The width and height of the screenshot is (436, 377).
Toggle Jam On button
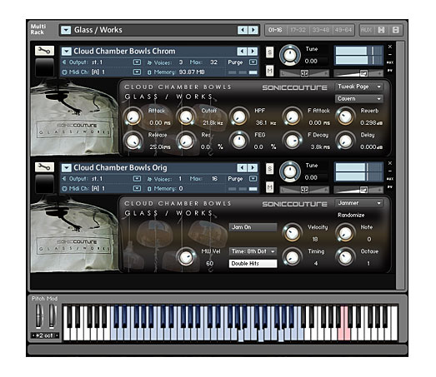coord(253,227)
